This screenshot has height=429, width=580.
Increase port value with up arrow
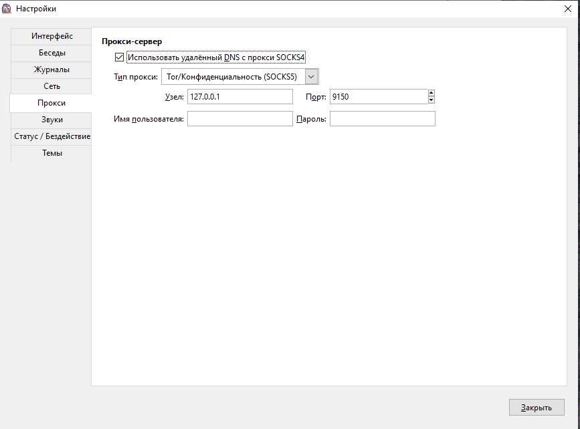(x=431, y=93)
